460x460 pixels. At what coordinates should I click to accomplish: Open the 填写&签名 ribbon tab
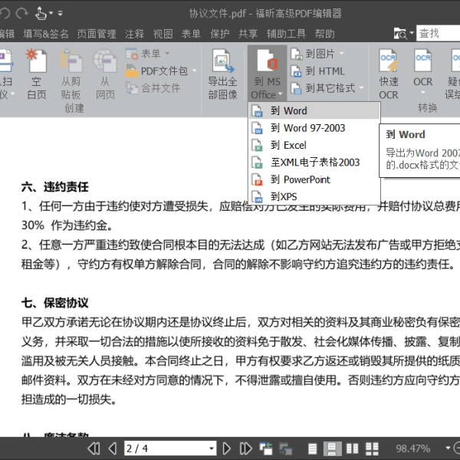(46, 34)
